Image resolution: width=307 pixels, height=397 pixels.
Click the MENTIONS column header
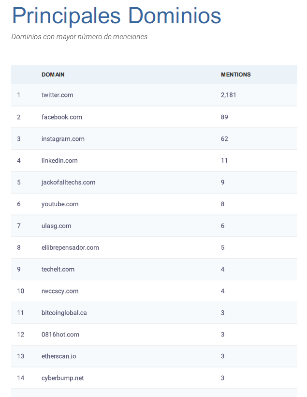point(235,75)
